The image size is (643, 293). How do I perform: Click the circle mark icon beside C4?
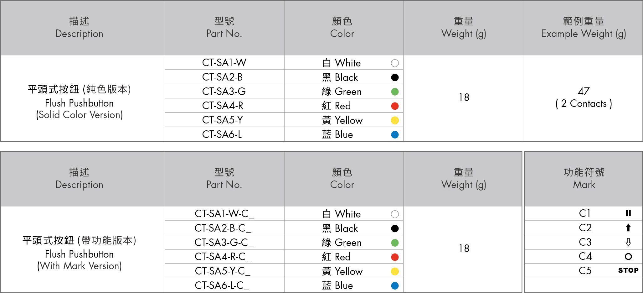(x=628, y=256)
